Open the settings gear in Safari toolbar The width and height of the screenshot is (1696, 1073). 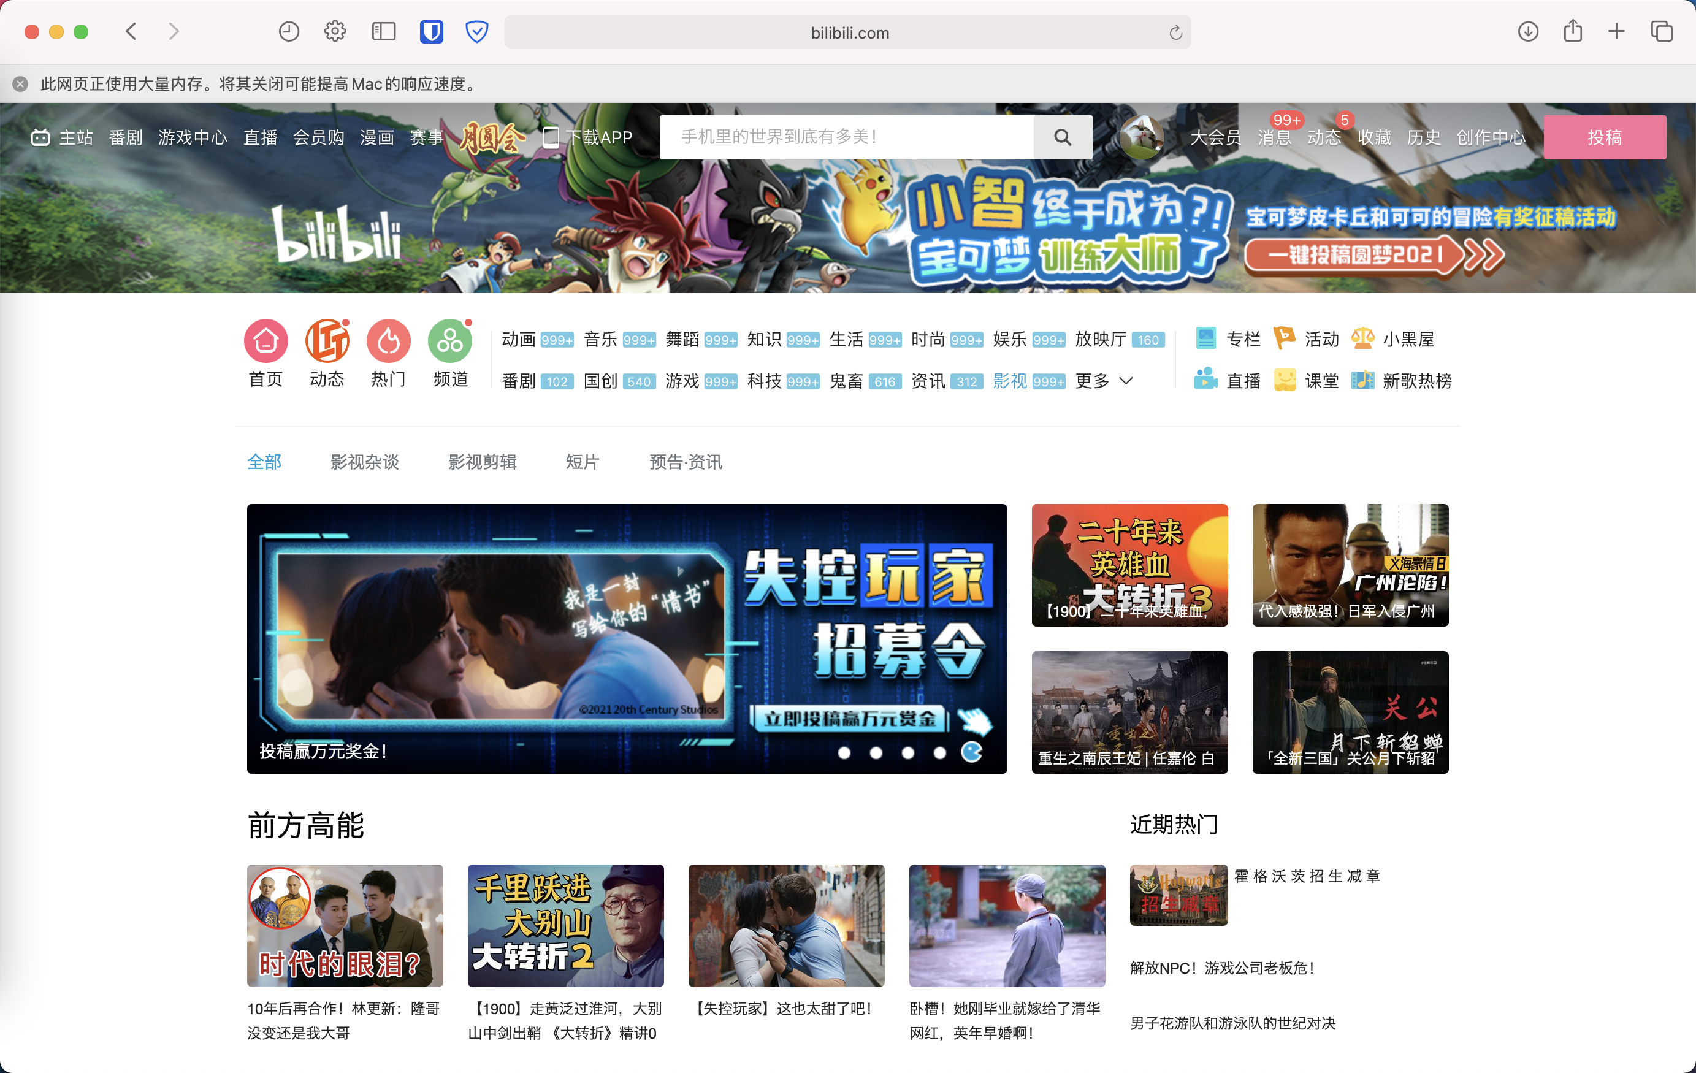pos(335,32)
